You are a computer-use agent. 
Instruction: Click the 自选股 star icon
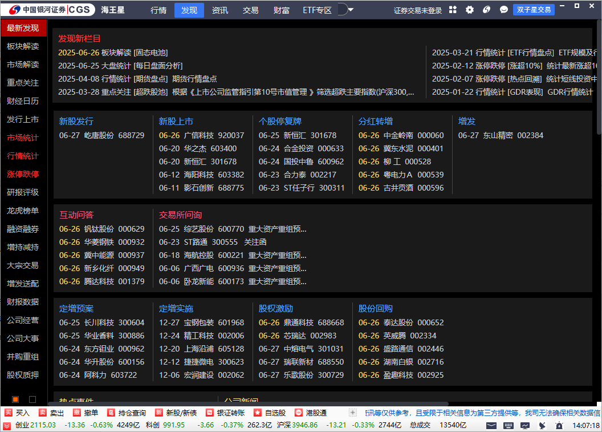coord(258,413)
